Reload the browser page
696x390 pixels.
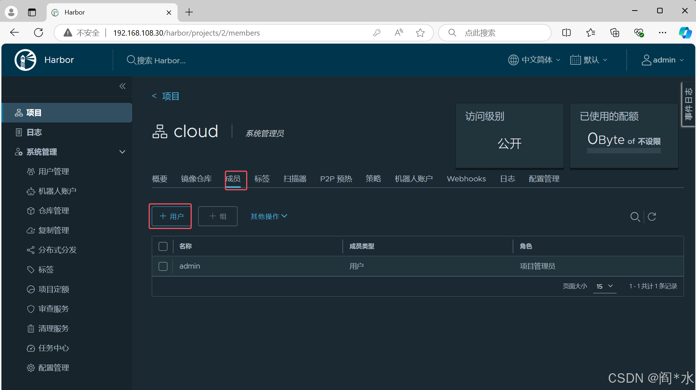tap(38, 33)
